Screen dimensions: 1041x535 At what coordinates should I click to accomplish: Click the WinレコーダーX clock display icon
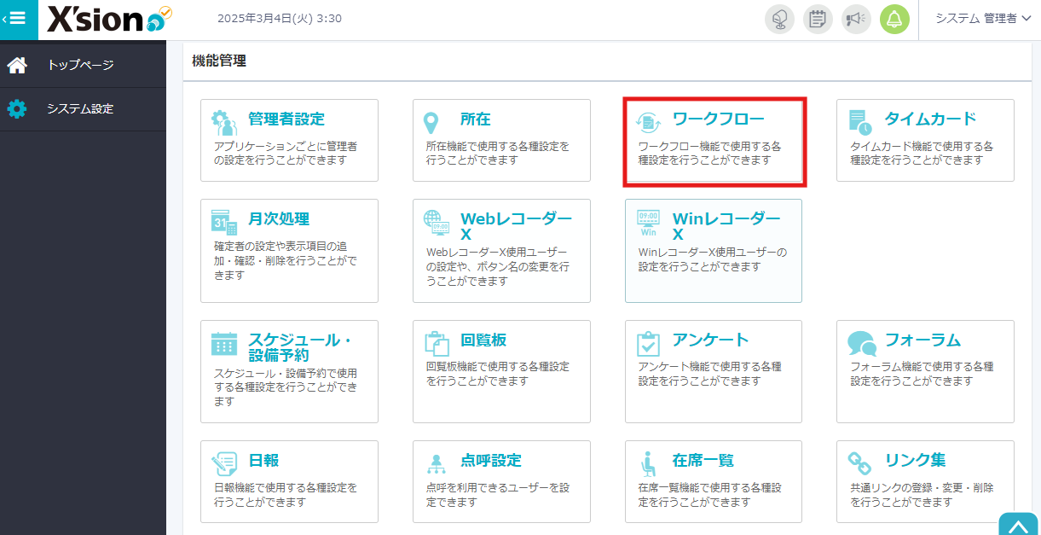649,224
